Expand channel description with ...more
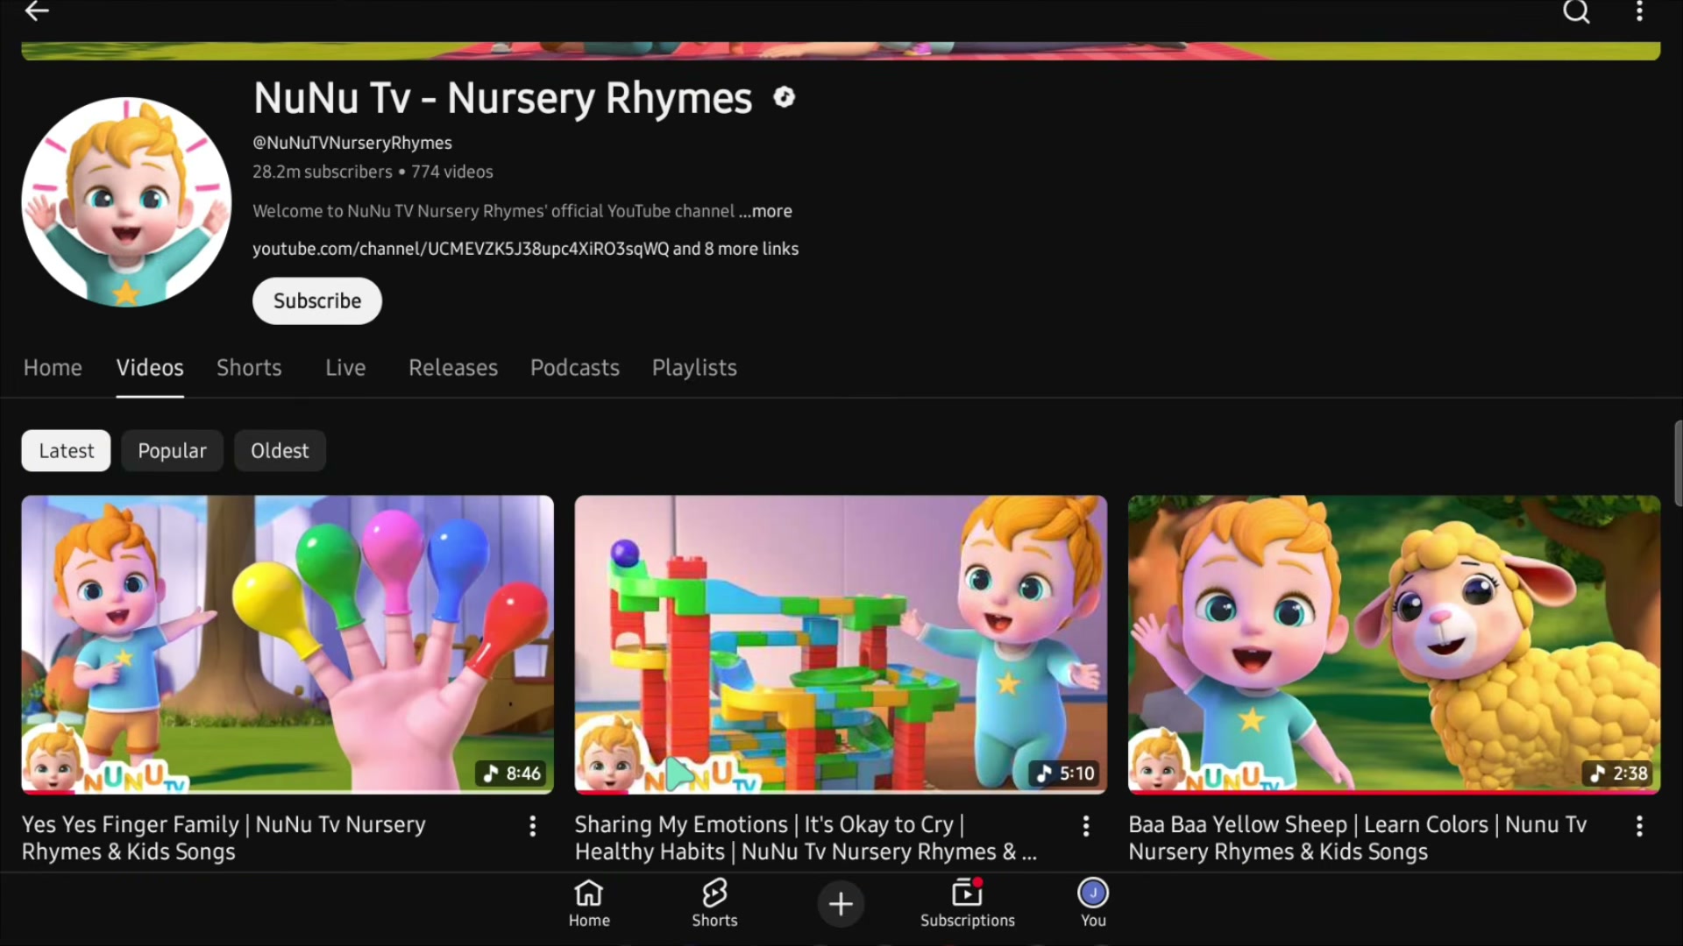The width and height of the screenshot is (1683, 946). click(765, 211)
